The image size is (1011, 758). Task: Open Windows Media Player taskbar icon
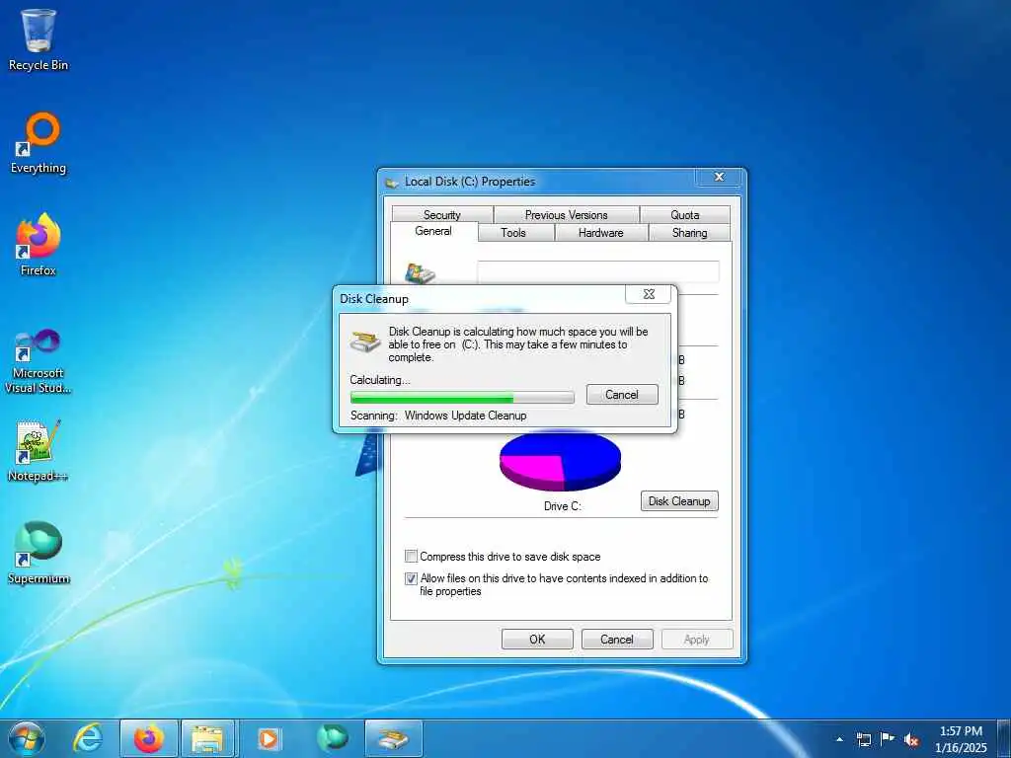tap(269, 738)
